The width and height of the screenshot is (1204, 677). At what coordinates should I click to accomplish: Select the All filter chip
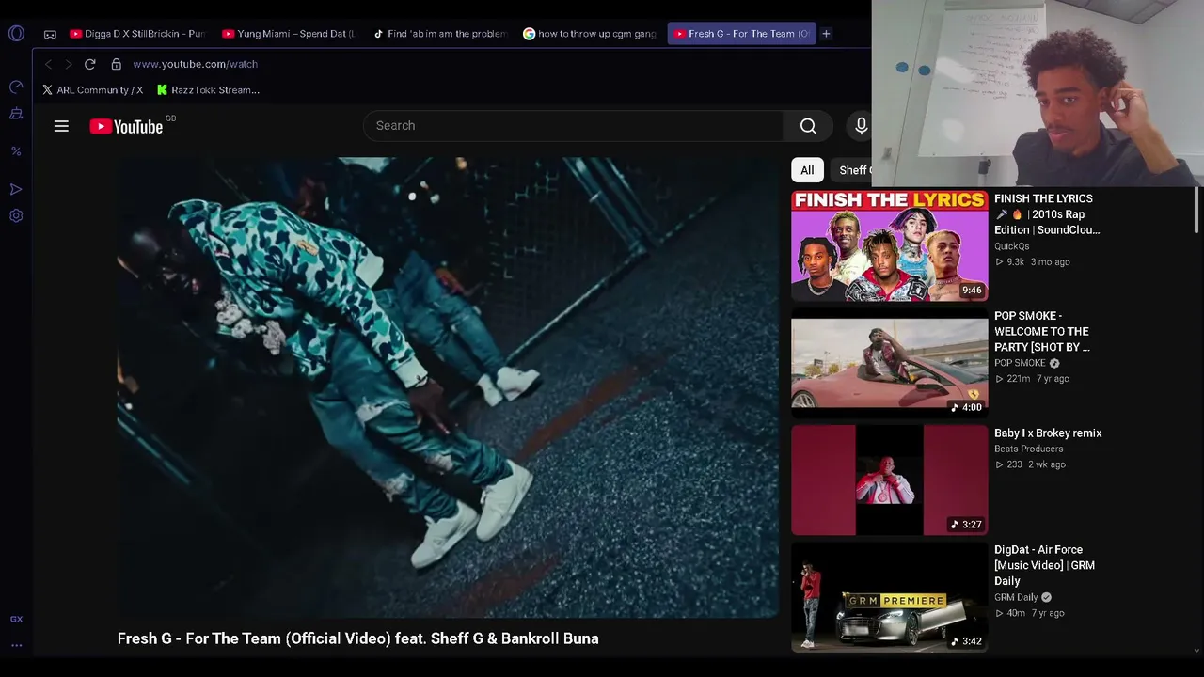[807, 170]
